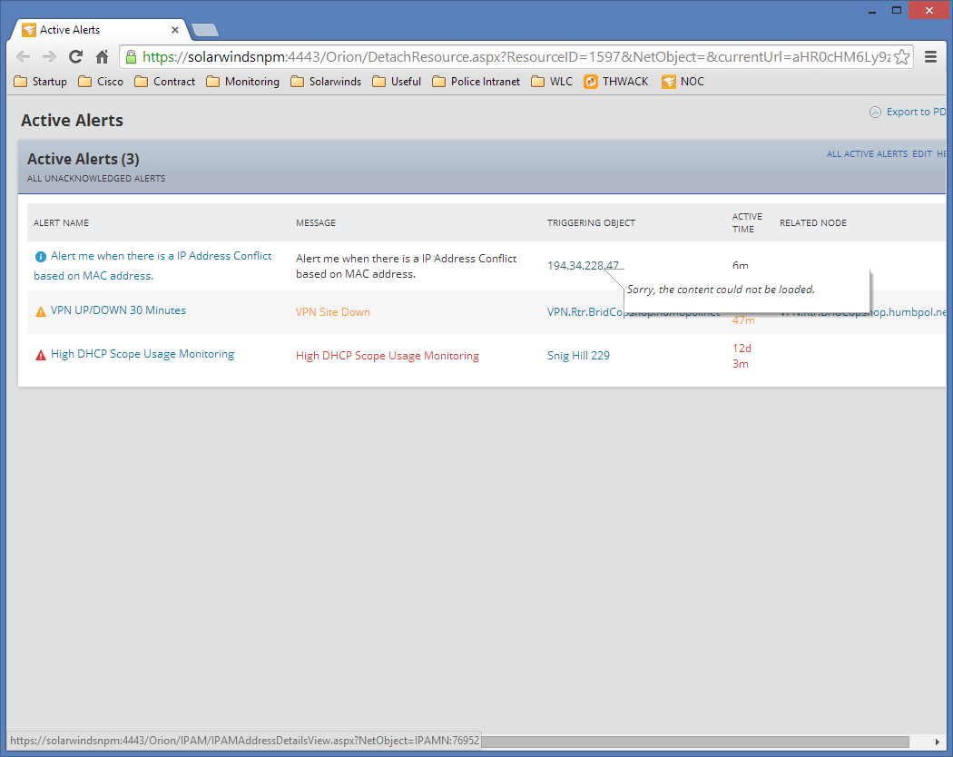Open the WLC bookmarks folder

pos(552,82)
